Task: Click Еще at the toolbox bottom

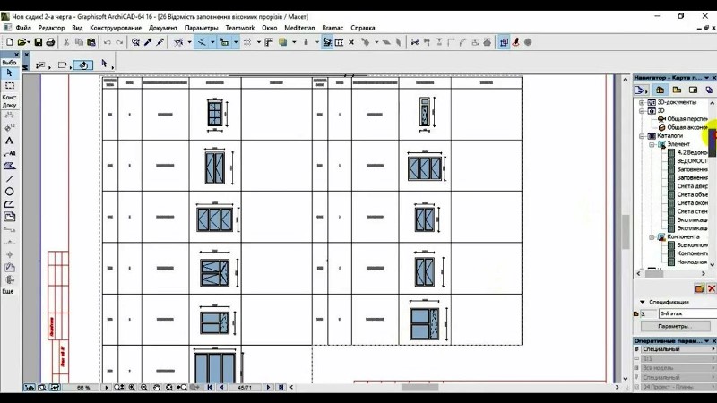Action: tap(8, 291)
